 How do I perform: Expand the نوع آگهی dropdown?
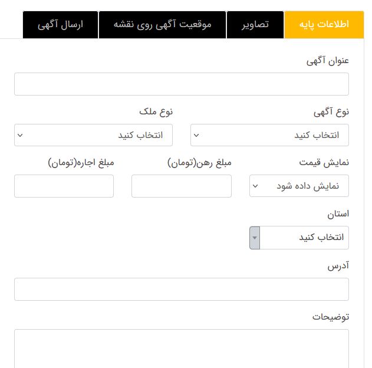coord(269,135)
